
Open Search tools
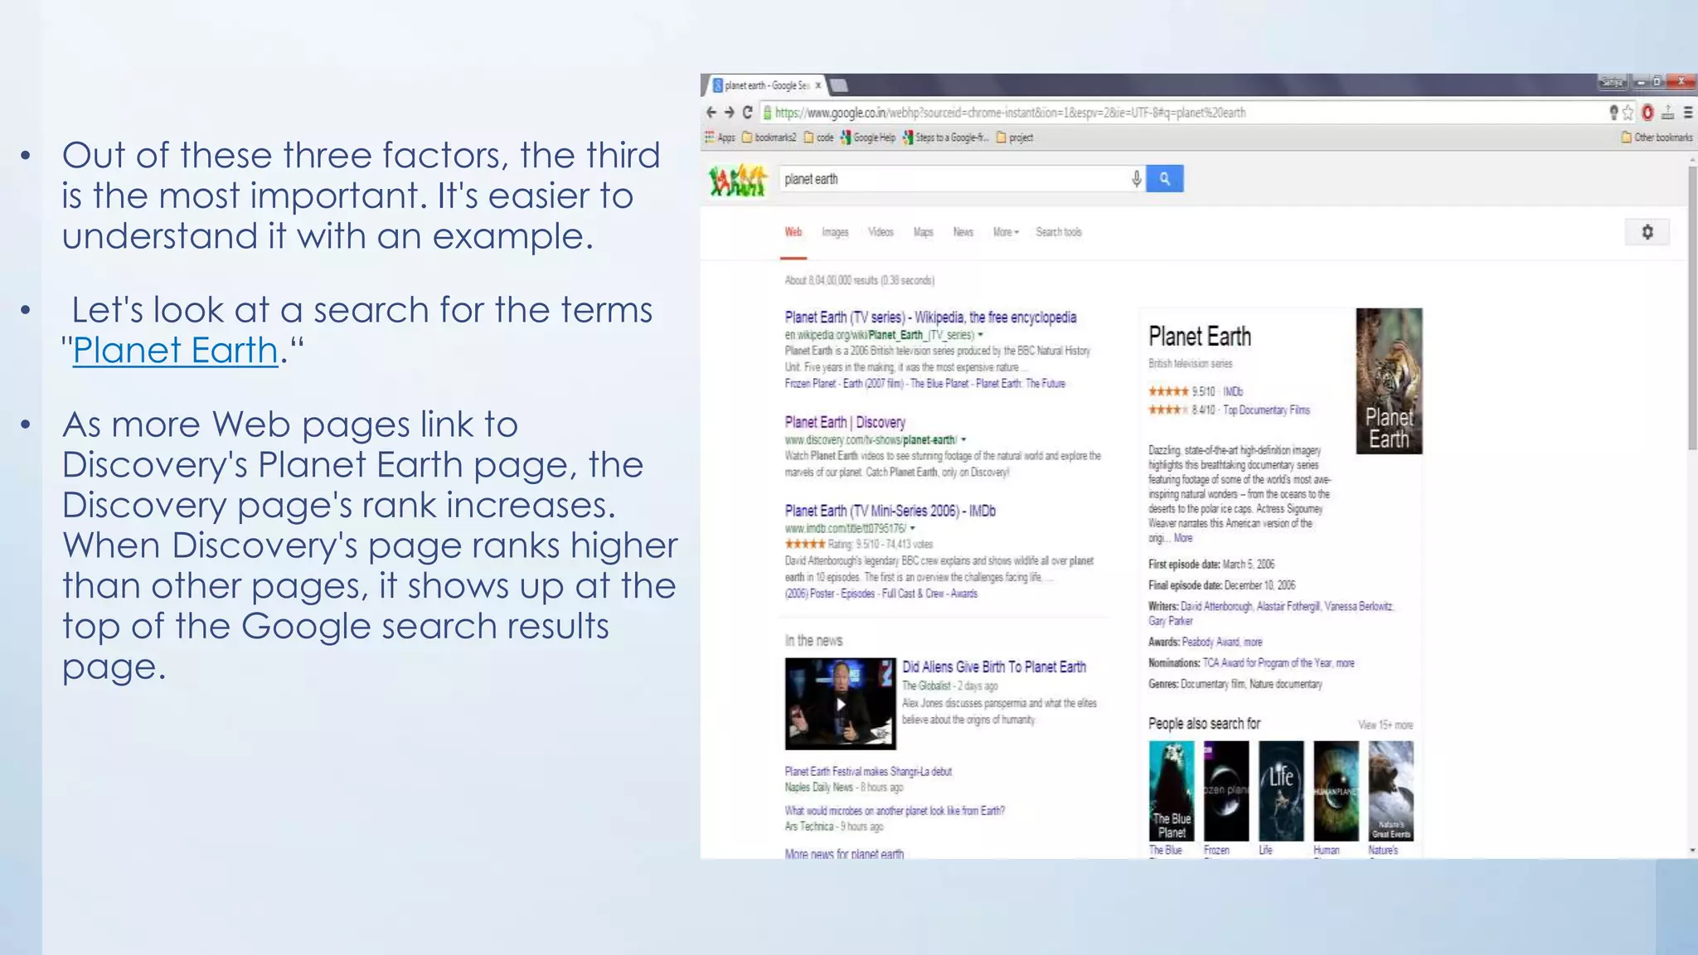tap(1059, 232)
